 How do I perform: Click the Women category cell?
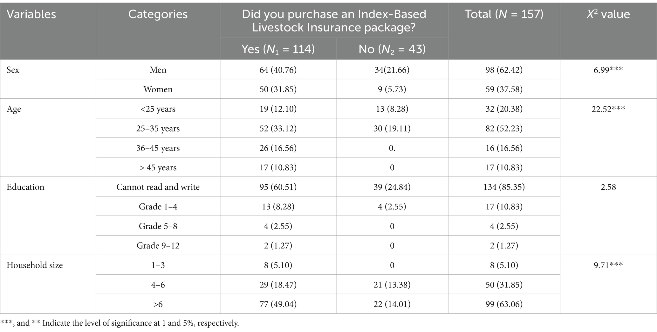click(x=158, y=89)
